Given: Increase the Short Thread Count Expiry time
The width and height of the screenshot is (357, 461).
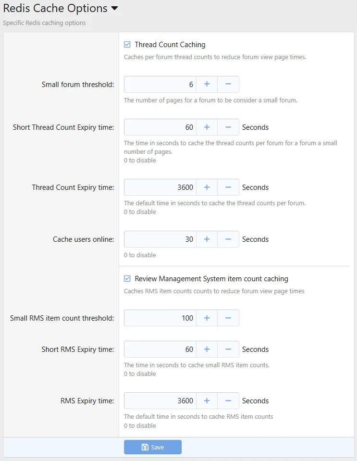Looking at the screenshot, I should tap(207, 127).
